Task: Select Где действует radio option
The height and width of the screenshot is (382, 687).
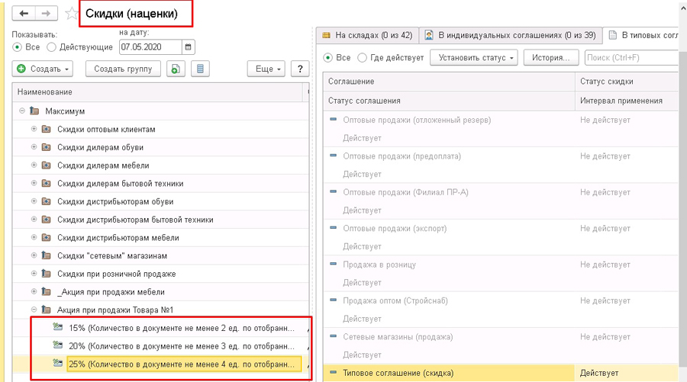Action: tap(362, 58)
